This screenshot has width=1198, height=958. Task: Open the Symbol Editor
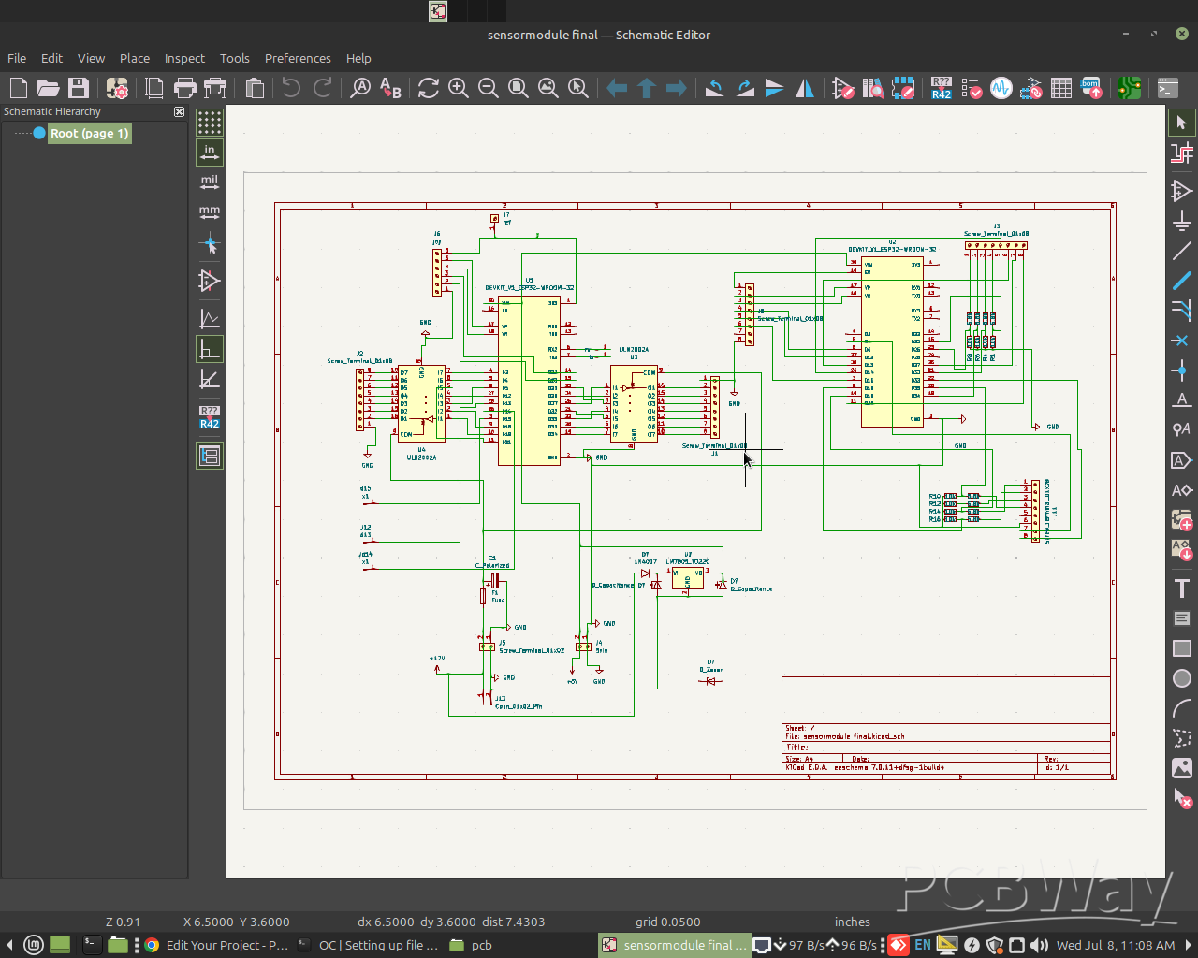(842, 88)
